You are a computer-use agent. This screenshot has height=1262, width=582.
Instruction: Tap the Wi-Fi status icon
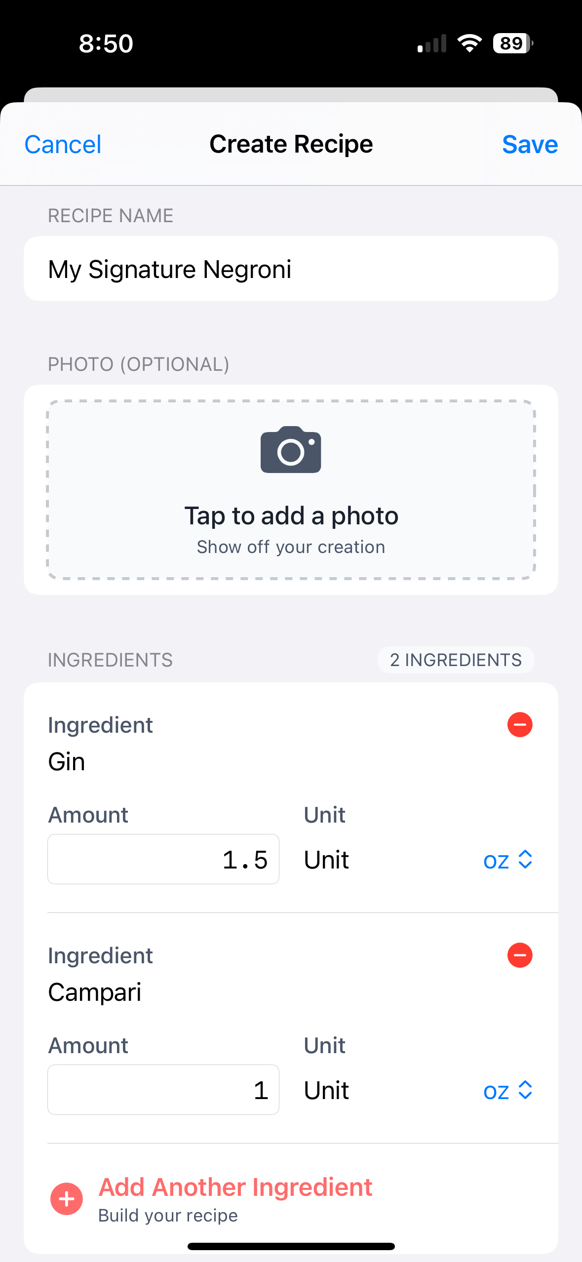469,43
